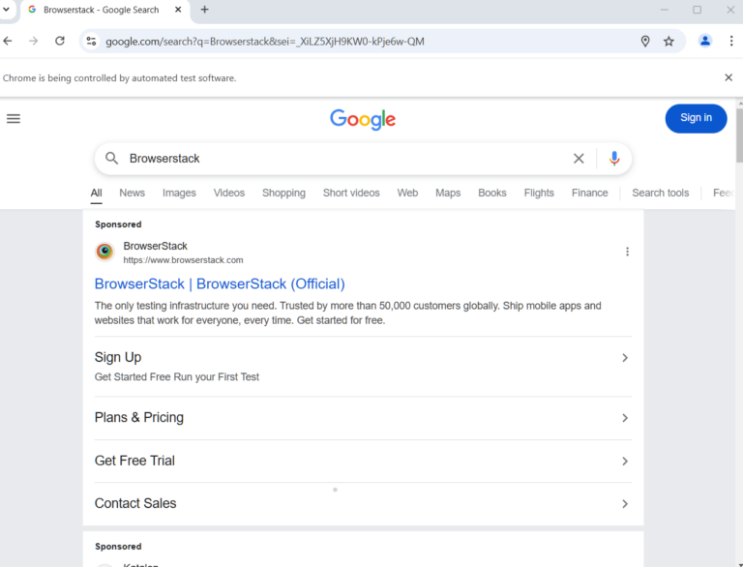
Task: Bookmark this page with star icon
Action: 669,42
